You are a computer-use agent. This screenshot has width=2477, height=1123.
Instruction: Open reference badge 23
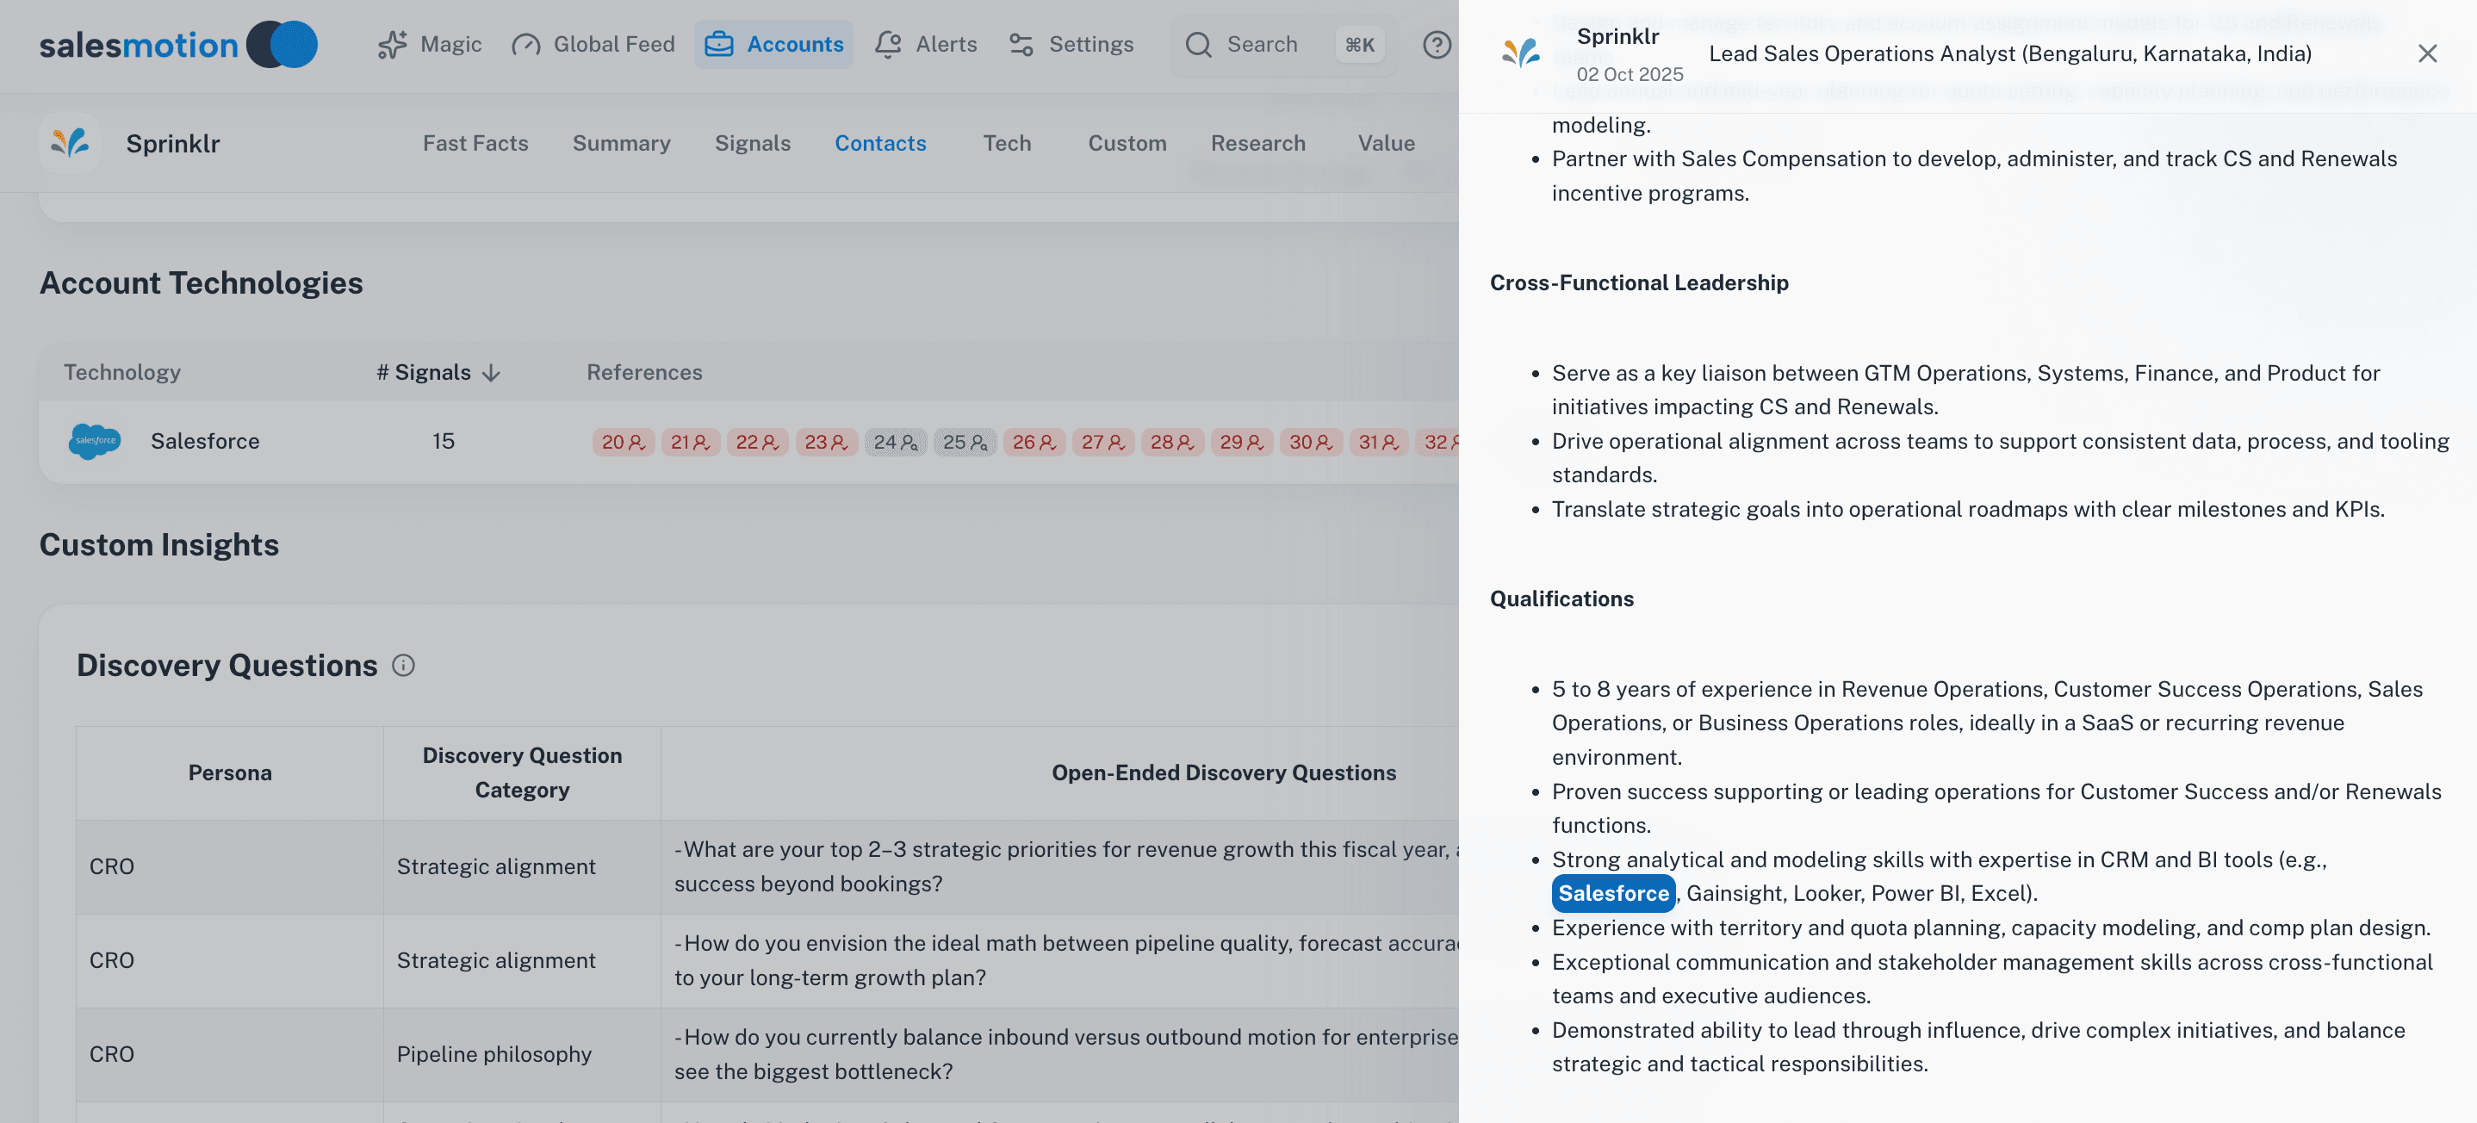click(x=827, y=443)
